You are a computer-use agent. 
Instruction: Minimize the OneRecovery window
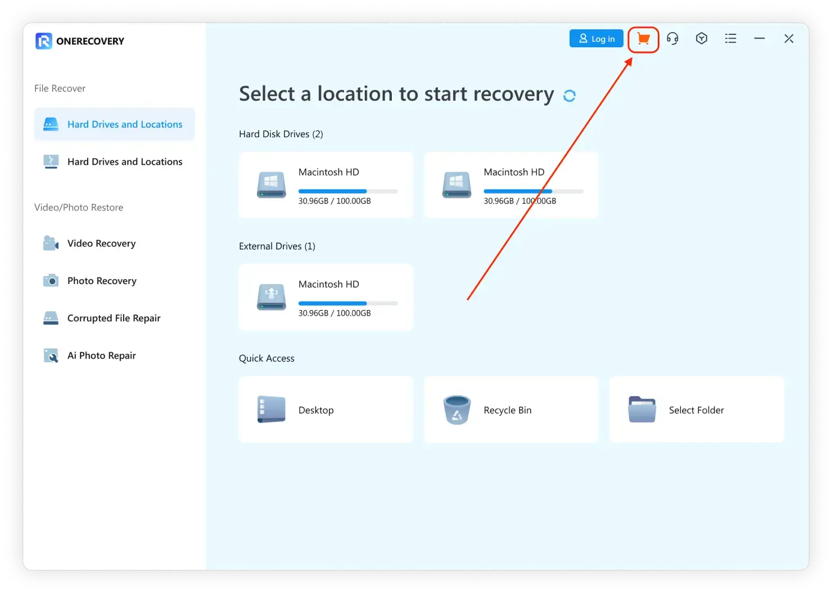click(759, 39)
